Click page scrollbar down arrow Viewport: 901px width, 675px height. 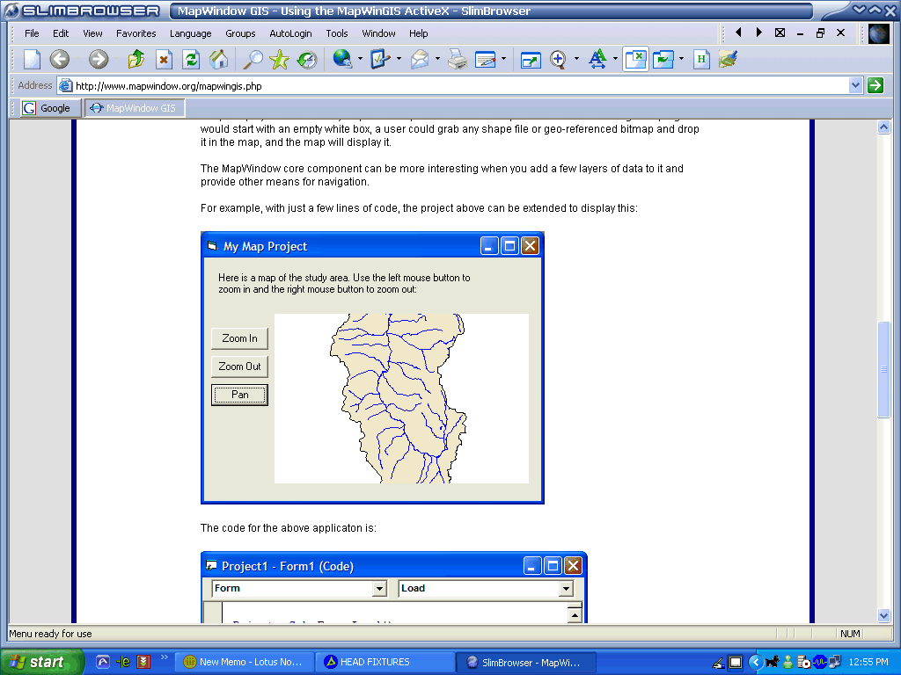(884, 615)
